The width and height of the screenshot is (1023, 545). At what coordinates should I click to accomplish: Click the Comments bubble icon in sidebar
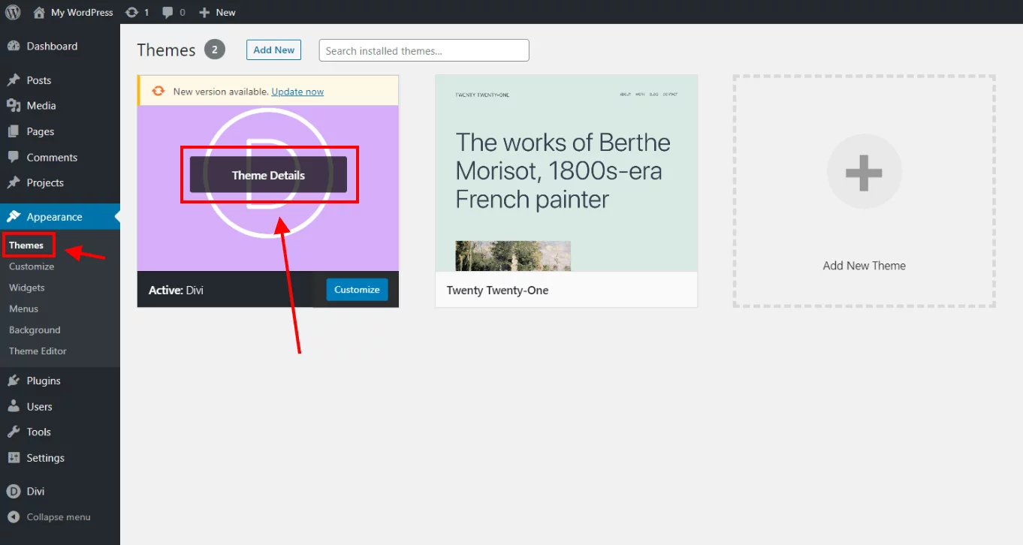coord(14,157)
